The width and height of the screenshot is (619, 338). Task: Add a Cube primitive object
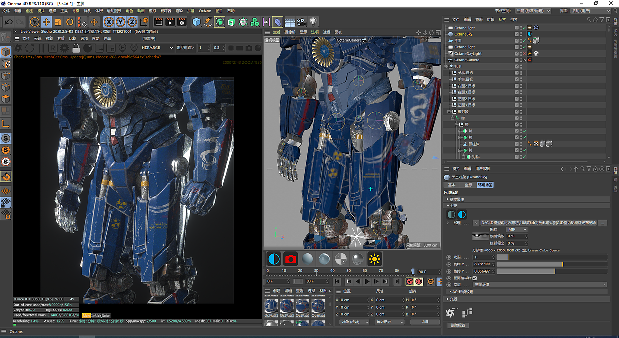(x=196, y=22)
